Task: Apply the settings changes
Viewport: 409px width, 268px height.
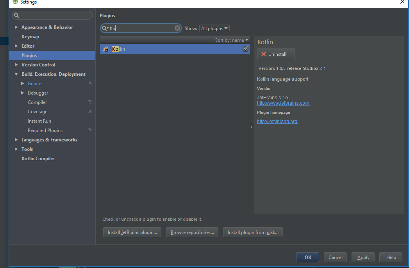Action: pyautogui.click(x=363, y=257)
